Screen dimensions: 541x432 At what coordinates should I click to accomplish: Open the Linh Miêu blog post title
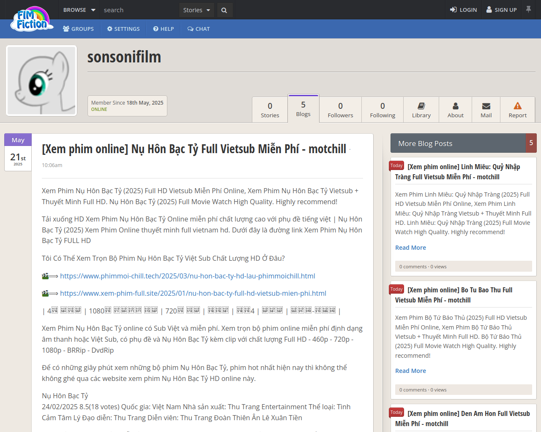click(x=458, y=172)
